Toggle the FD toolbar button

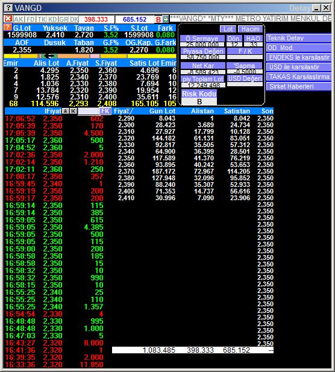pos(31,19)
